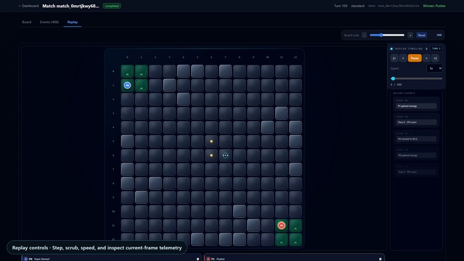Screen dimensions: 464x261
Task: Select the gold energy dot in row 5
Action: pyautogui.click(x=211, y=141)
